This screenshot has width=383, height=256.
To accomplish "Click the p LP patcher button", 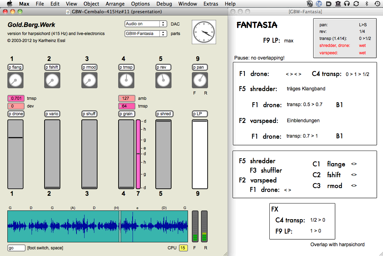I will (x=200, y=114).
